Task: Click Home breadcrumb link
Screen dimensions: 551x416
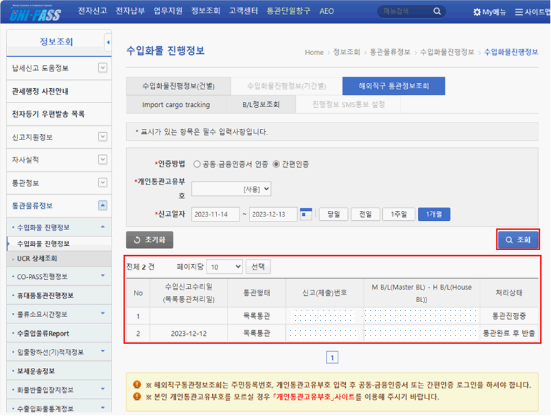Action: pyautogui.click(x=314, y=53)
